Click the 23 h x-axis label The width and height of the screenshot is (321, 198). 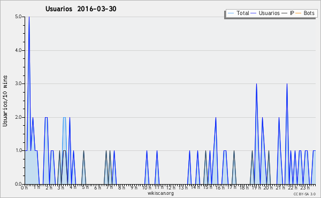tap(305, 187)
